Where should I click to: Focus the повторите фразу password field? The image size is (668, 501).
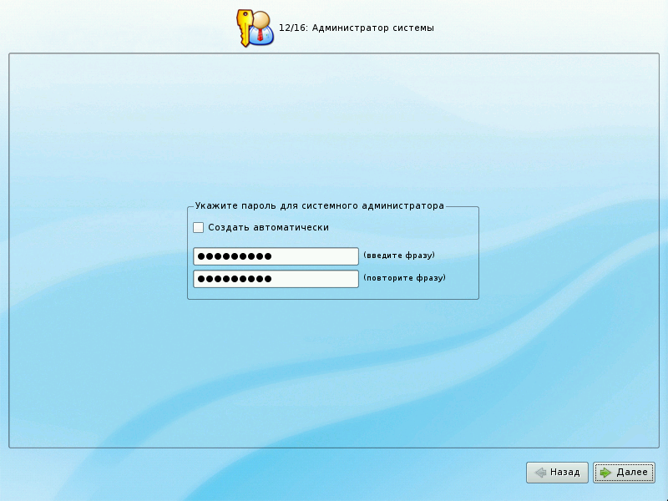(276, 279)
